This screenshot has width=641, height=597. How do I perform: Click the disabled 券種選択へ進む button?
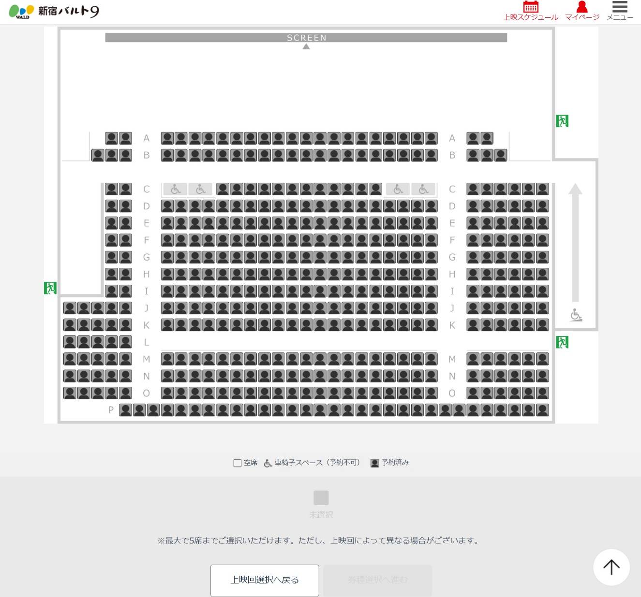pyautogui.click(x=378, y=580)
